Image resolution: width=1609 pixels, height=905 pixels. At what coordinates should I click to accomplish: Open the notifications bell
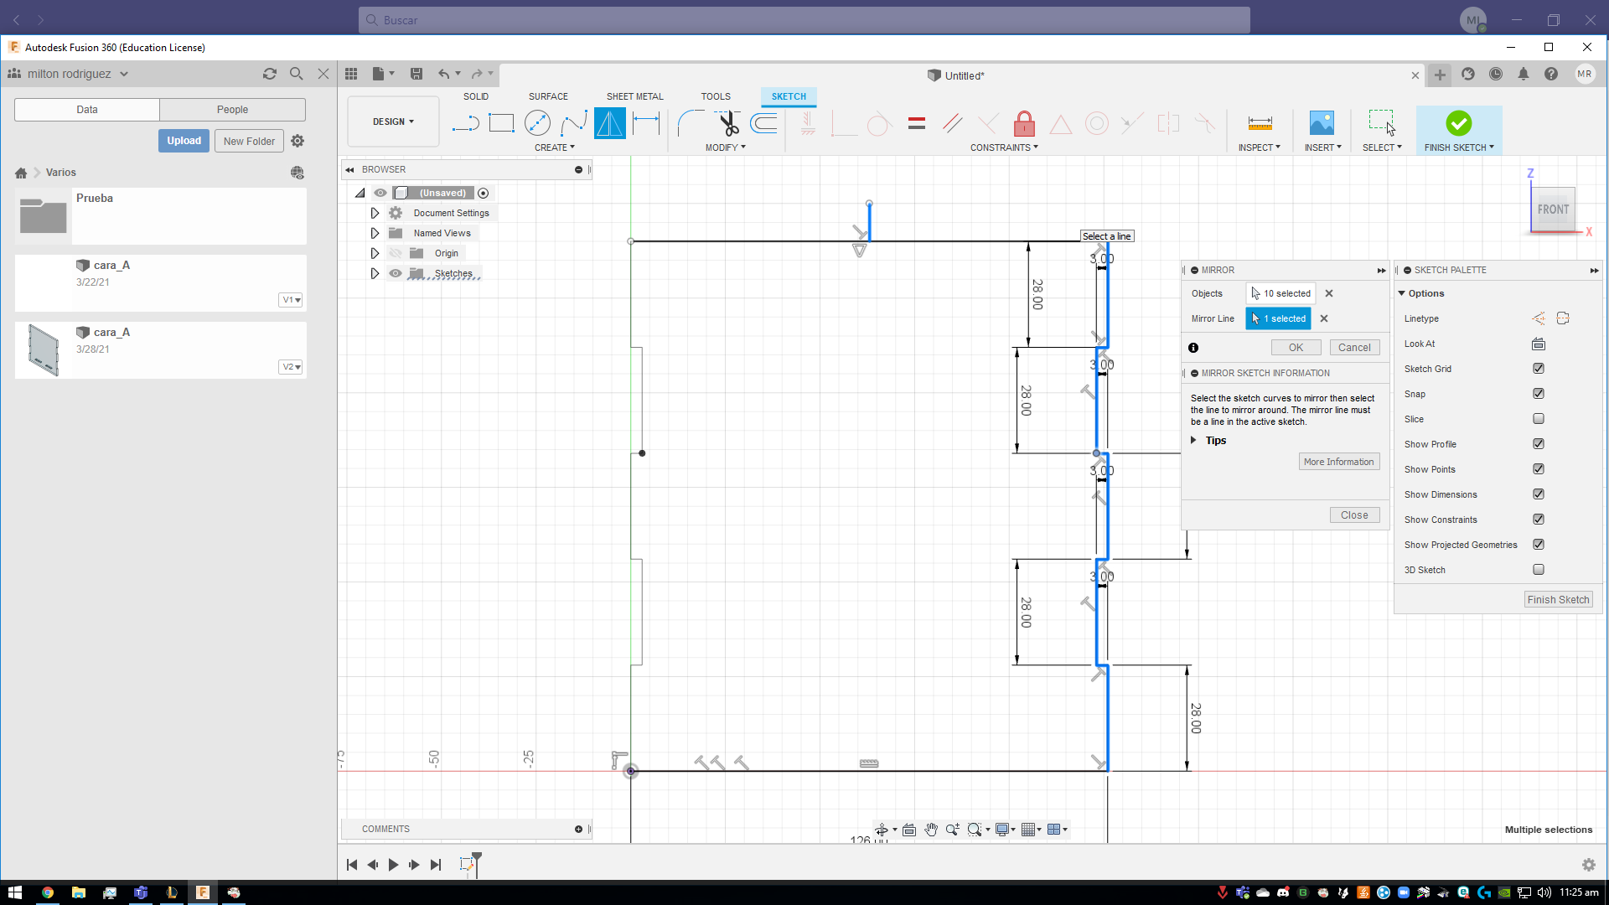click(x=1524, y=75)
